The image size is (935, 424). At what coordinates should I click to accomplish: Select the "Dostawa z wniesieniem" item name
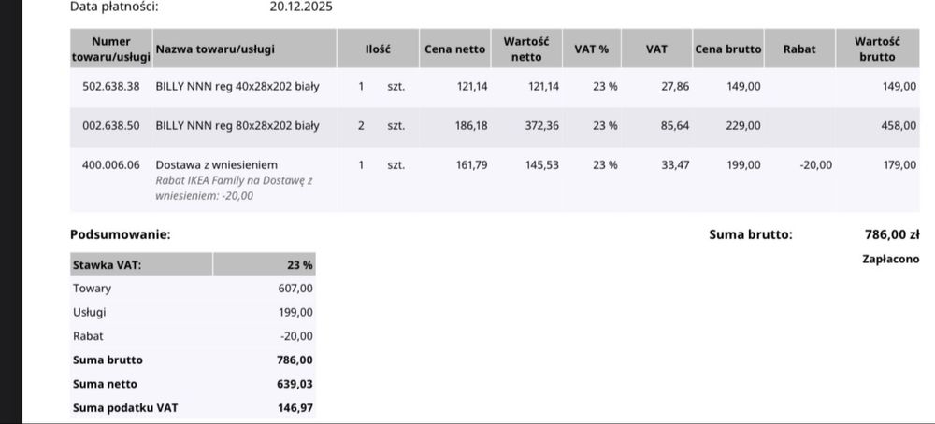coord(216,164)
